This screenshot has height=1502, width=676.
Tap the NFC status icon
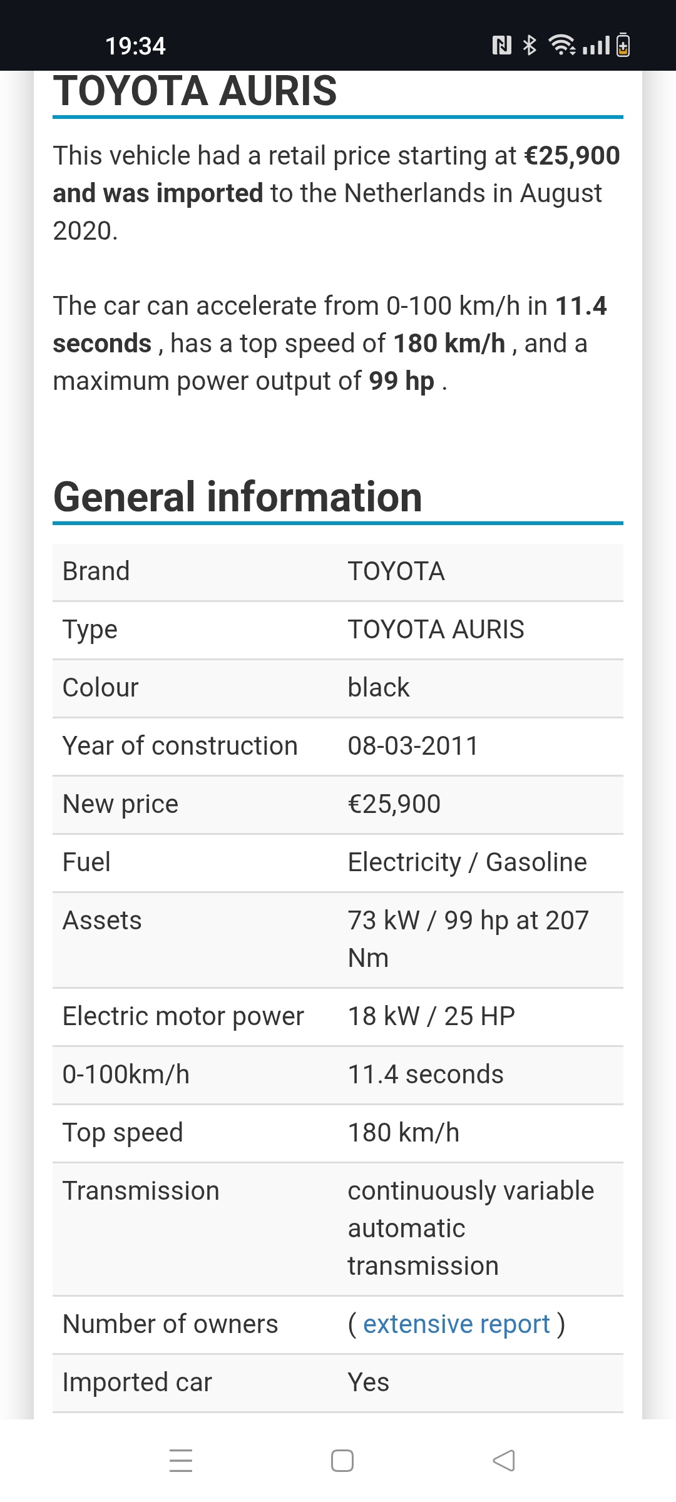[x=502, y=45]
